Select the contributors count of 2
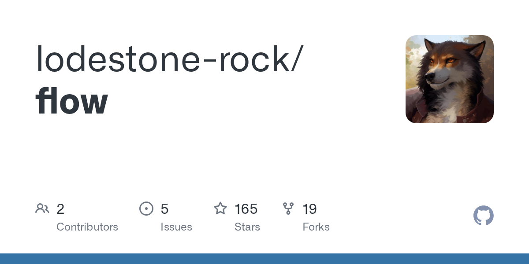This screenshot has height=264, width=529. pyautogui.click(x=60, y=209)
